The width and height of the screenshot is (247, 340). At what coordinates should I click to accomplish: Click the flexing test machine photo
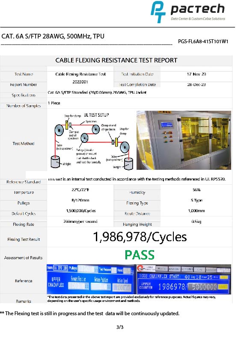184,140
